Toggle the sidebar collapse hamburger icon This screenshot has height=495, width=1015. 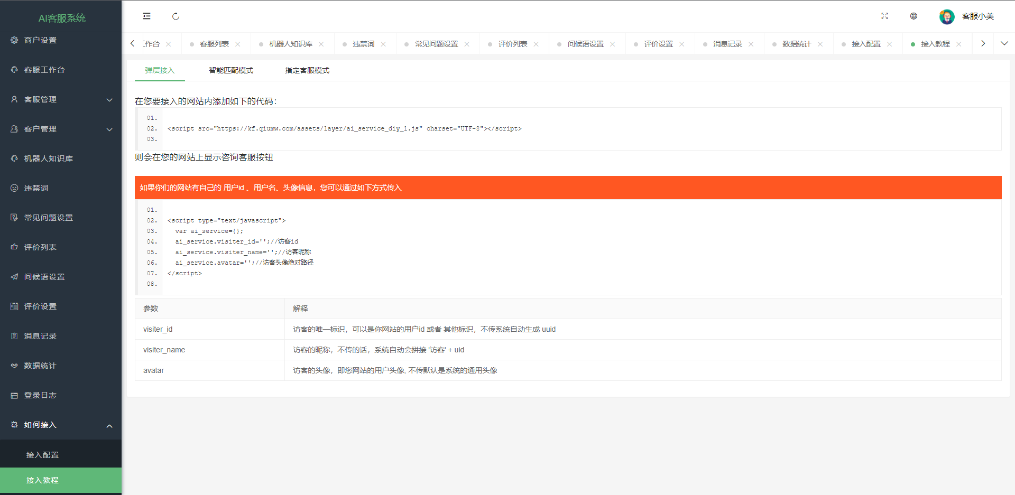tap(146, 16)
